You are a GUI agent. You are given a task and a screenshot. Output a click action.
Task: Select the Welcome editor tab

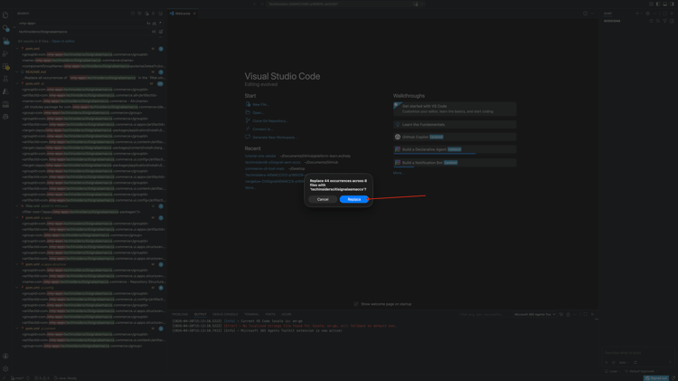(183, 14)
